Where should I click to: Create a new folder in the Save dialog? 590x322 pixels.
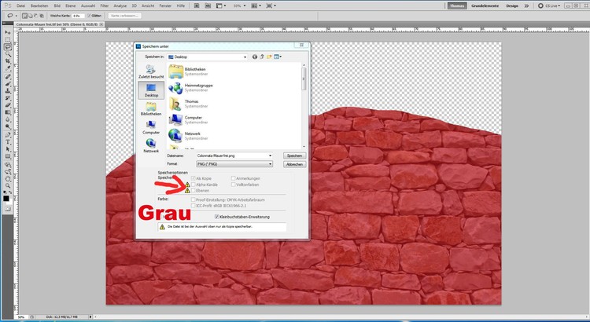click(269, 57)
